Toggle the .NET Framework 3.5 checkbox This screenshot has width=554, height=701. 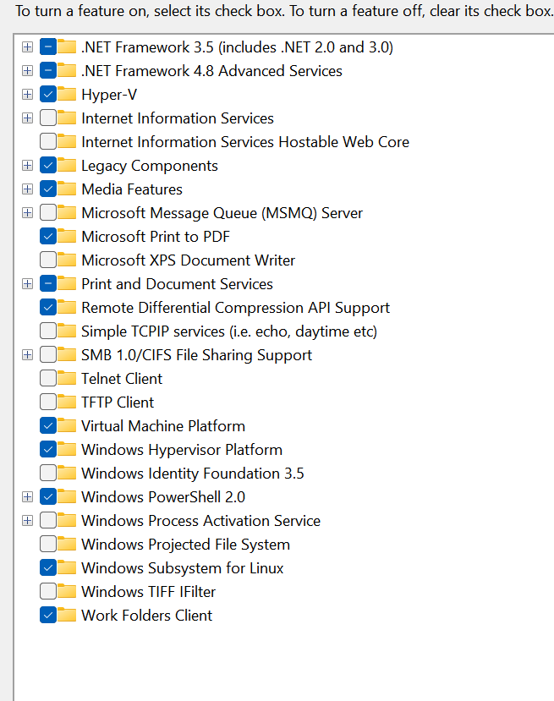(48, 47)
